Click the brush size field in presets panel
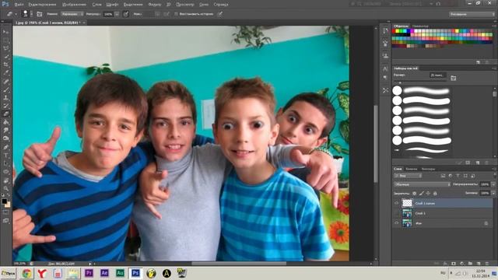Viewport: 498px width, 280px height. 438,75
